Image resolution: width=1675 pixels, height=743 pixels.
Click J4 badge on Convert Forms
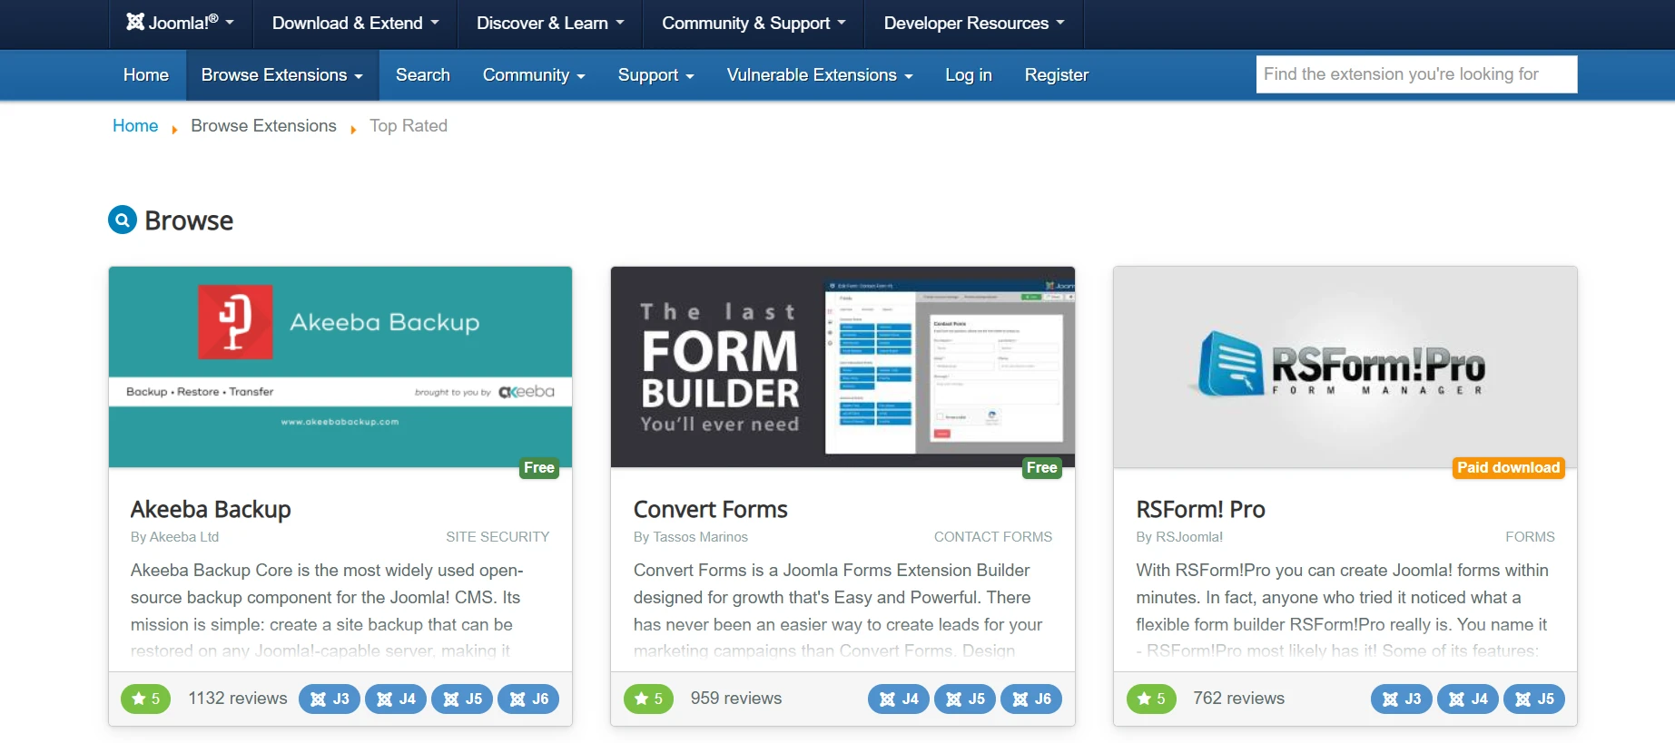(x=899, y=699)
